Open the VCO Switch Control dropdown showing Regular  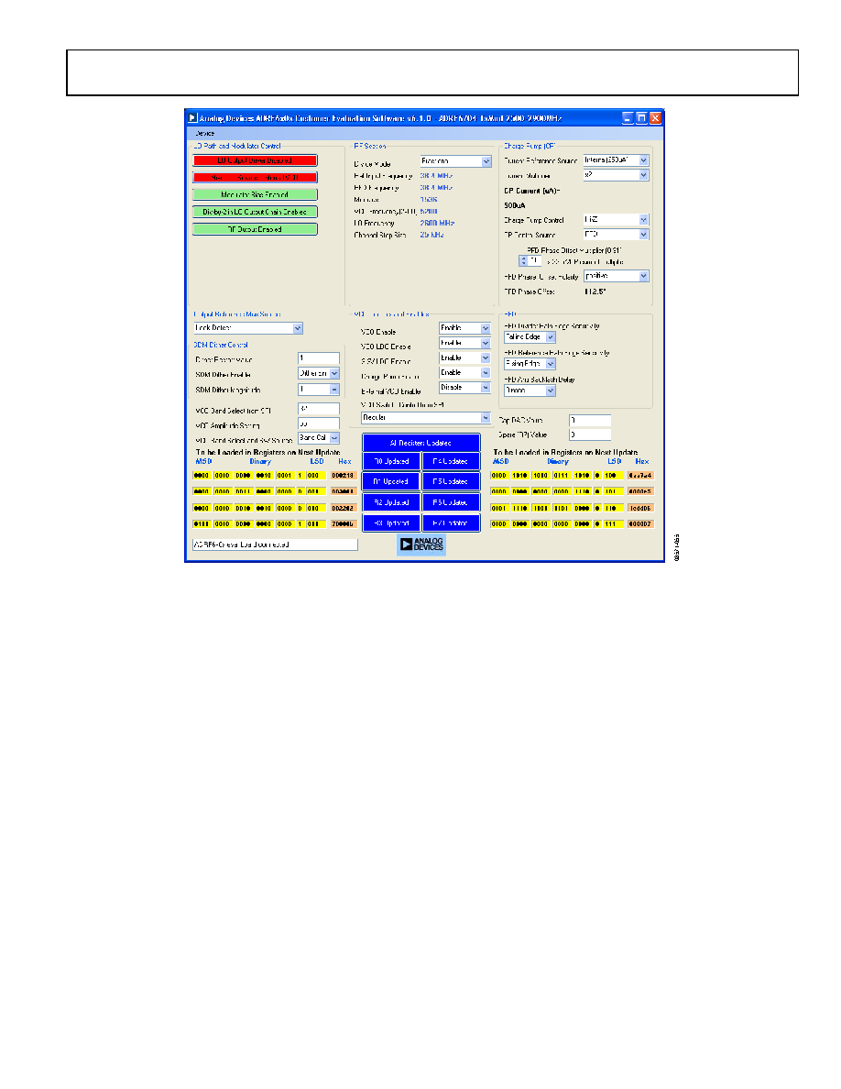[x=426, y=417]
